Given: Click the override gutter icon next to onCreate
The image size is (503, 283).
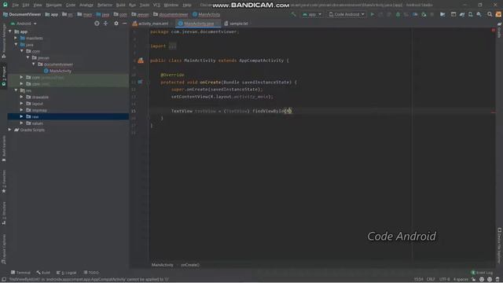Looking at the screenshot, I should [x=140, y=82].
